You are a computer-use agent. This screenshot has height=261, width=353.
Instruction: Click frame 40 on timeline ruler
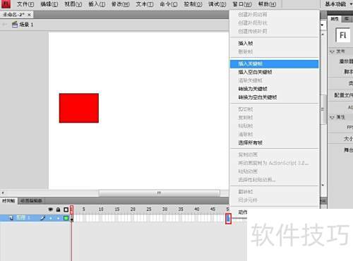(197, 209)
